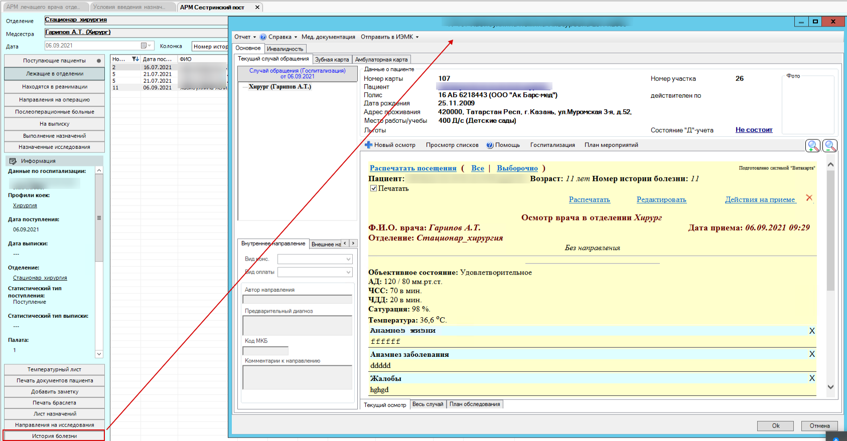Select Хирург (Гарипов А.Т.) tree node
Viewport: 847px width, 441px height.
pos(279,87)
